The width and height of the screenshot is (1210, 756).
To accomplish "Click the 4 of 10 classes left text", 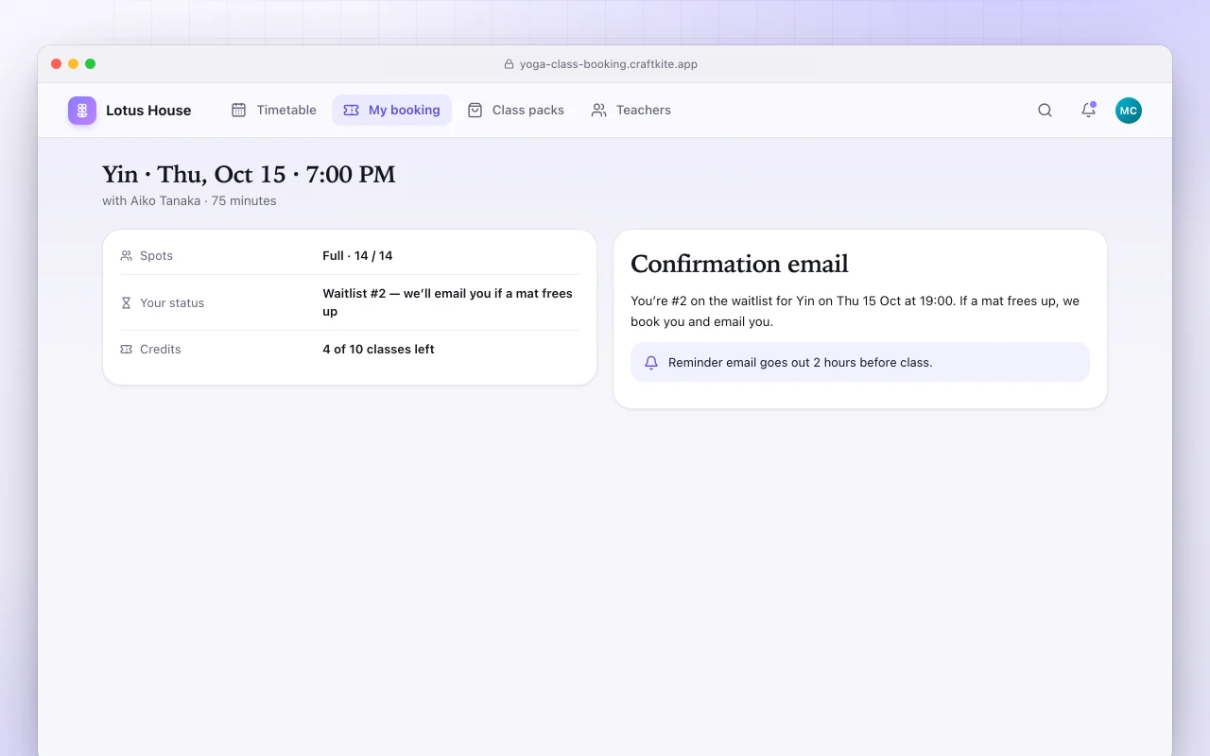I will click(378, 349).
